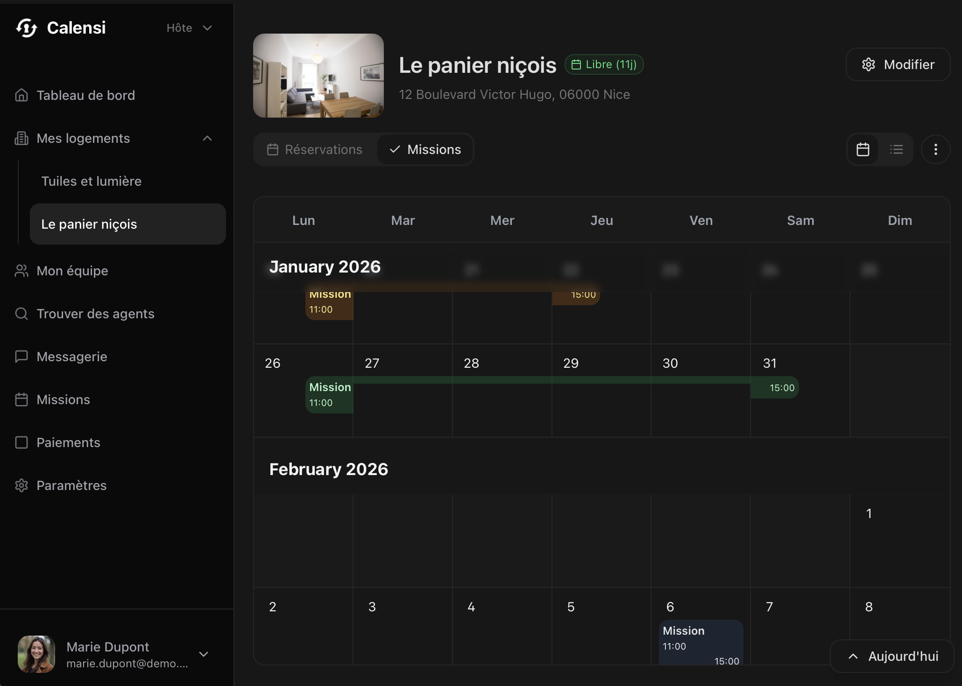Click the apartment photo thumbnail
The height and width of the screenshot is (686, 962).
pyautogui.click(x=318, y=76)
